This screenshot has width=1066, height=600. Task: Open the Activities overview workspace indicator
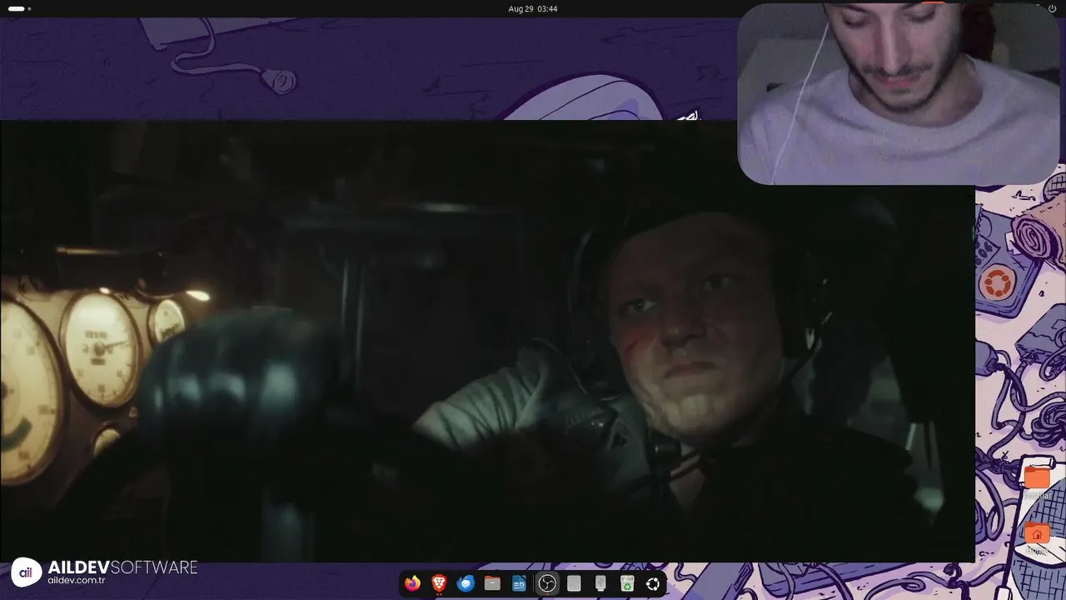pyautogui.click(x=19, y=8)
